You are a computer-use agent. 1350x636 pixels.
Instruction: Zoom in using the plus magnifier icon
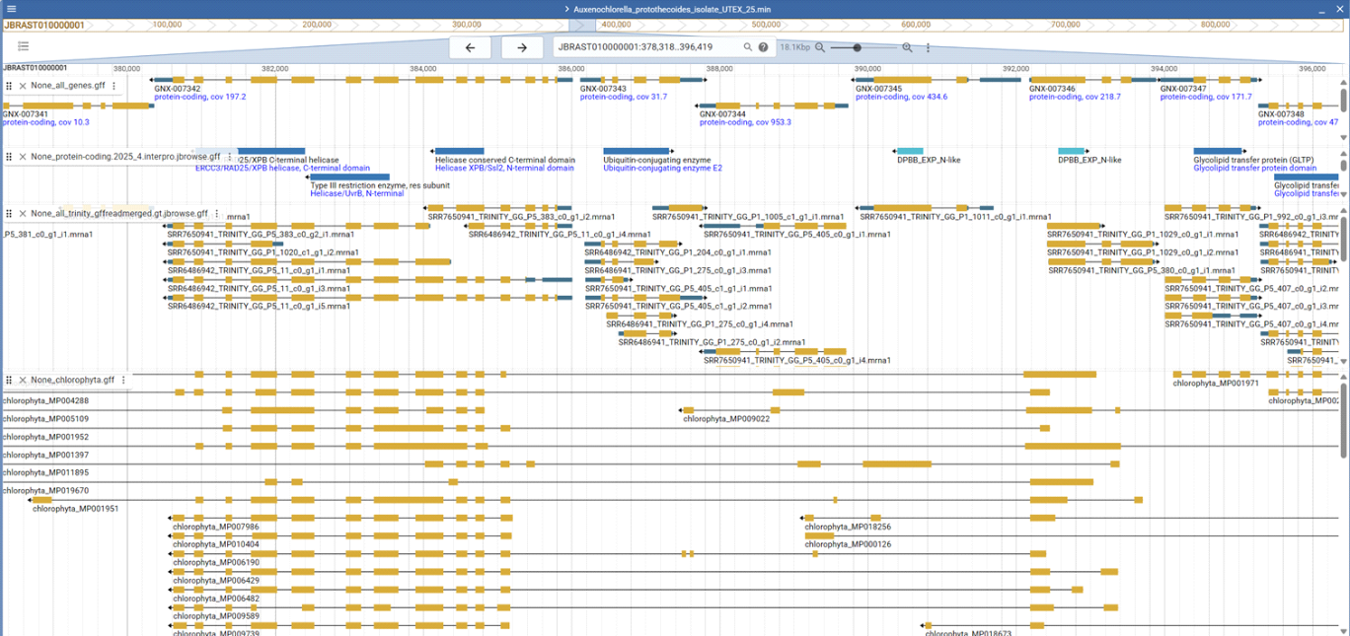tap(907, 47)
